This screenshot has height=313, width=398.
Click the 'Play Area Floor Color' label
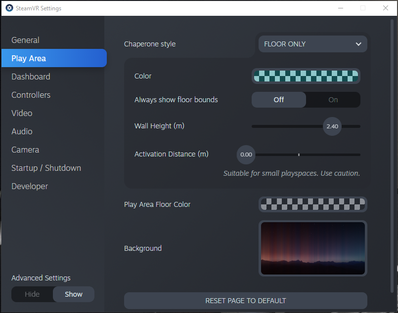[157, 204]
